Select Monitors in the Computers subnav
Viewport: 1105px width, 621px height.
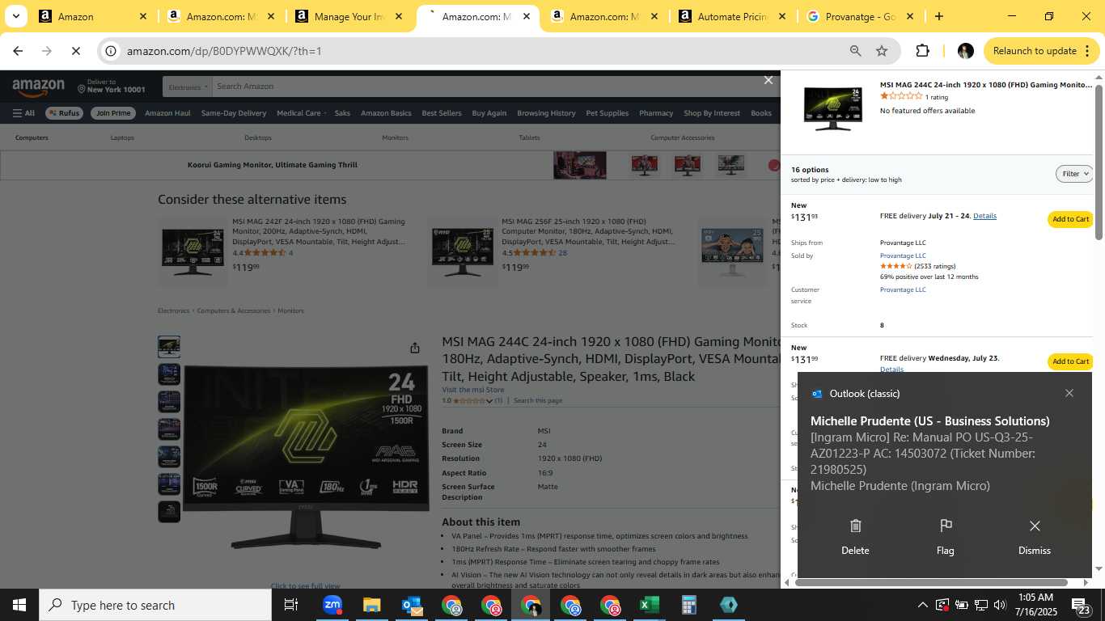395,137
